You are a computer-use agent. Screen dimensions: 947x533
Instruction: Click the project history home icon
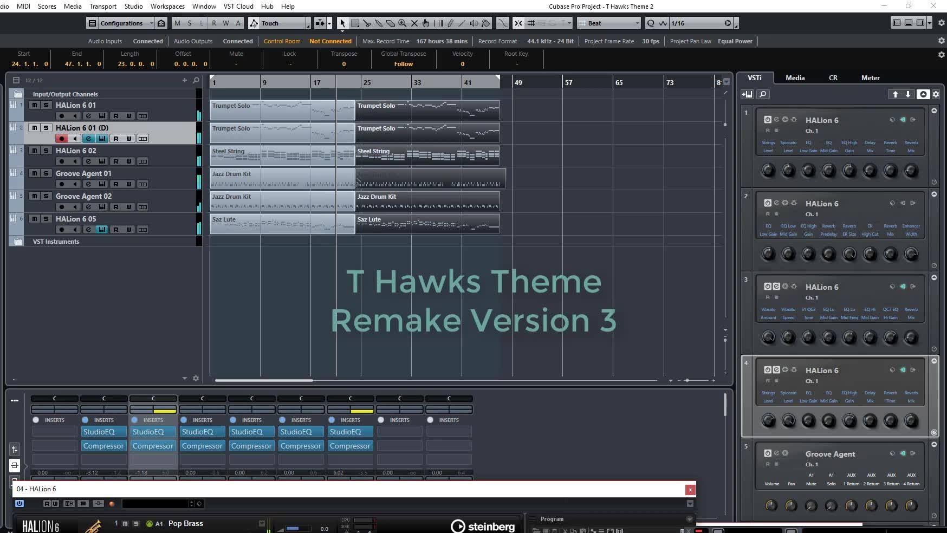click(x=161, y=23)
